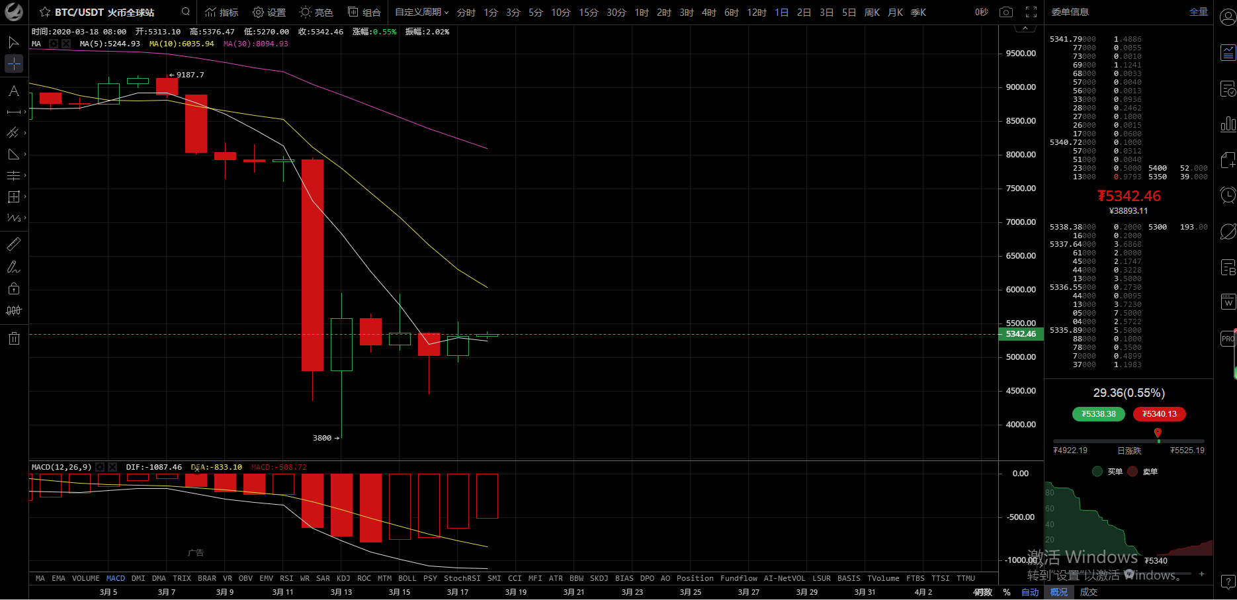The width and height of the screenshot is (1237, 600).
Task: Expand the Fibonacci lines tool group
Action: pyautogui.click(x=14, y=175)
